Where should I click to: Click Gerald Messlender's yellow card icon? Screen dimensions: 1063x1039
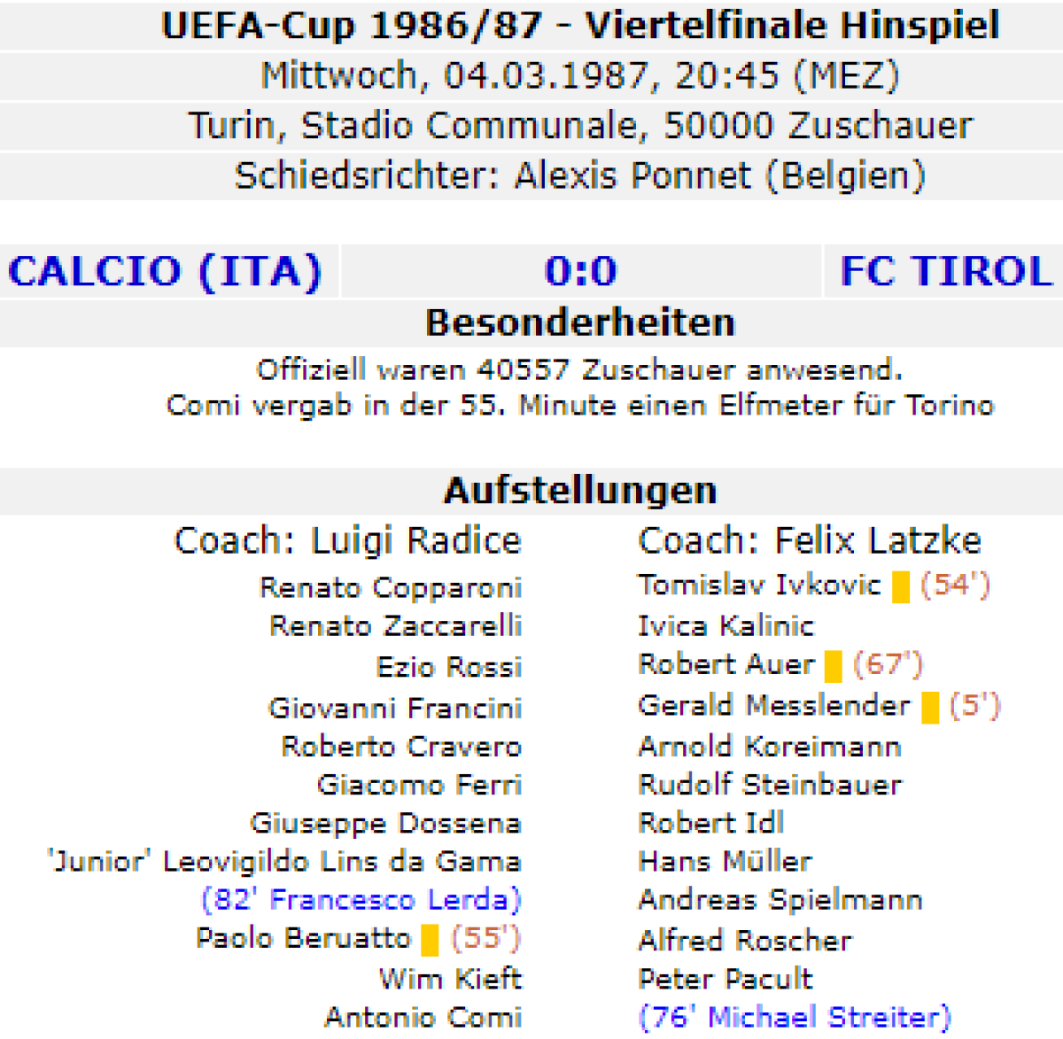point(929,707)
